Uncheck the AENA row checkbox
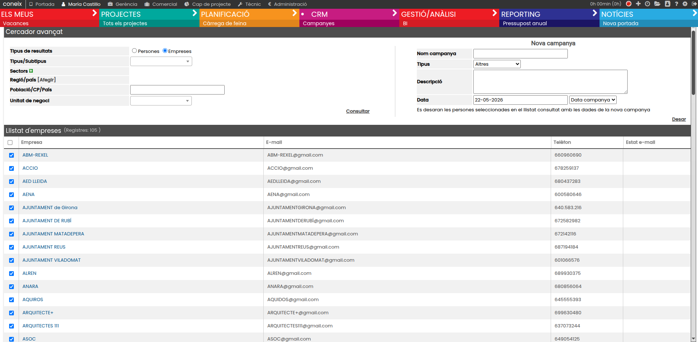Viewport: 698px width, 342px height. point(11,195)
